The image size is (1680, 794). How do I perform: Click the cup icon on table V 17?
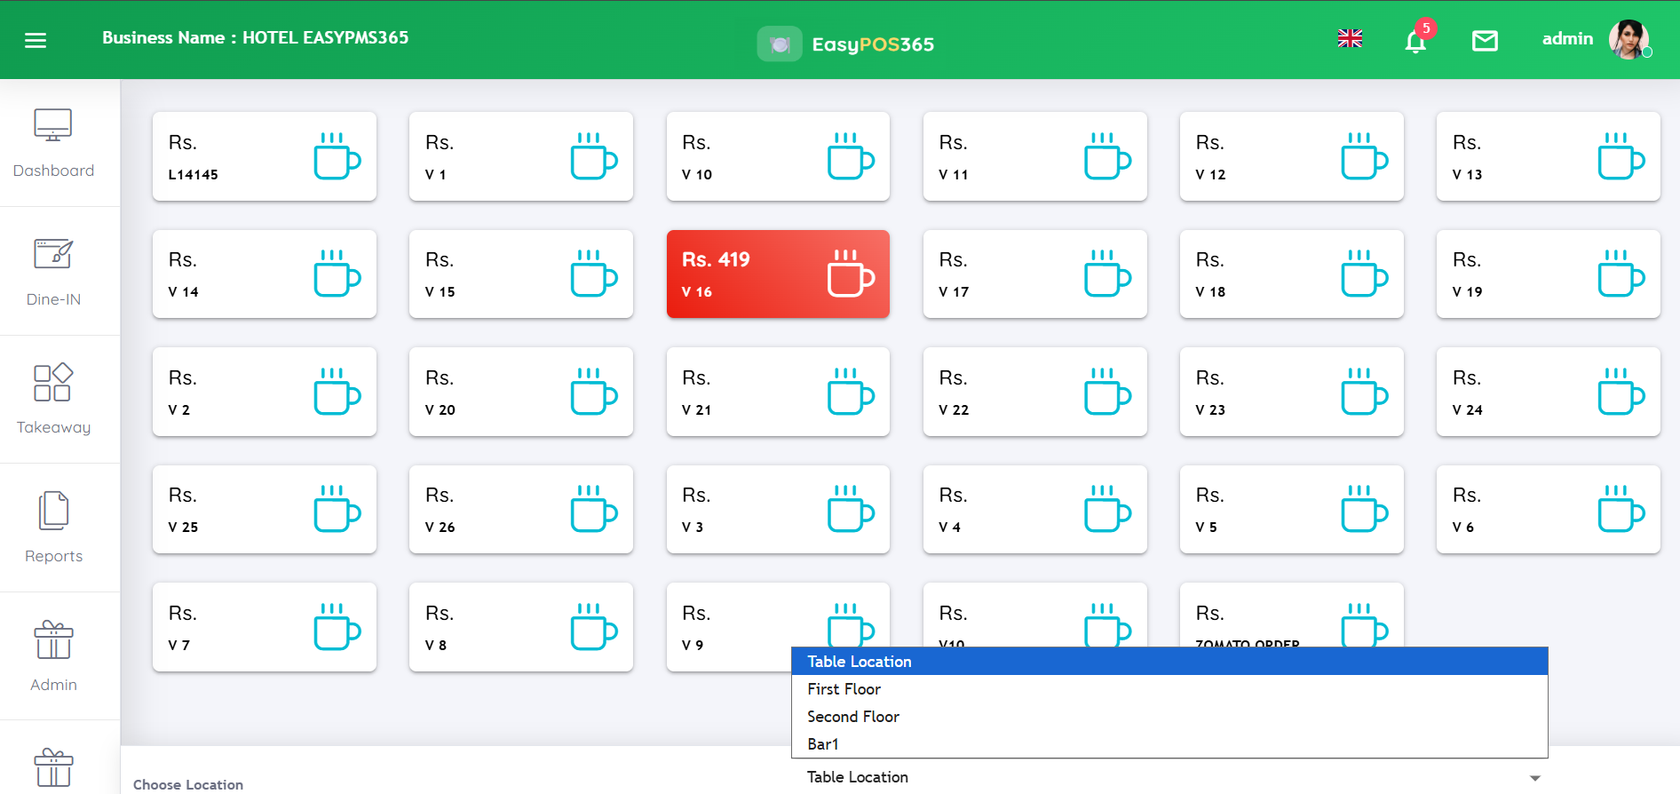tap(1107, 274)
